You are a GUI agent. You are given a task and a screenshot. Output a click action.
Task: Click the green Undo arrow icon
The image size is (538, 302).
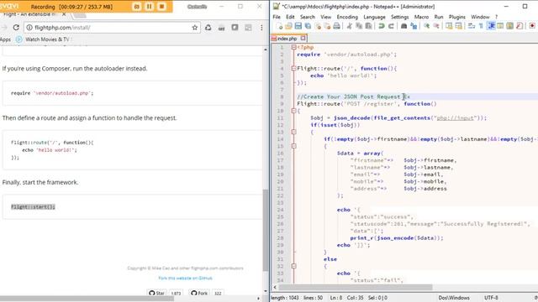pos(381,26)
